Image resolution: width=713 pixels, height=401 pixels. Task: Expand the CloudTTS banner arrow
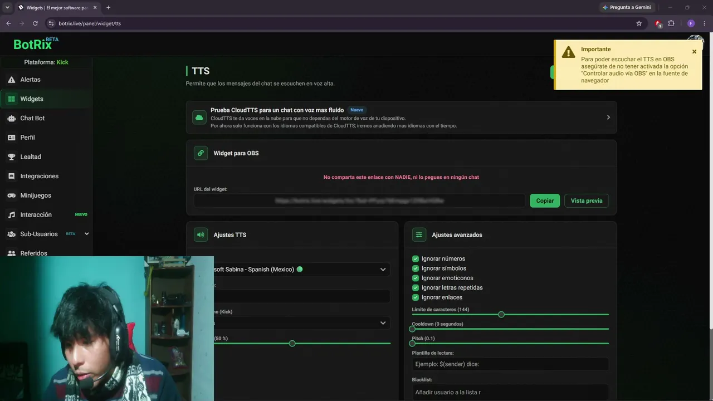[608, 118]
